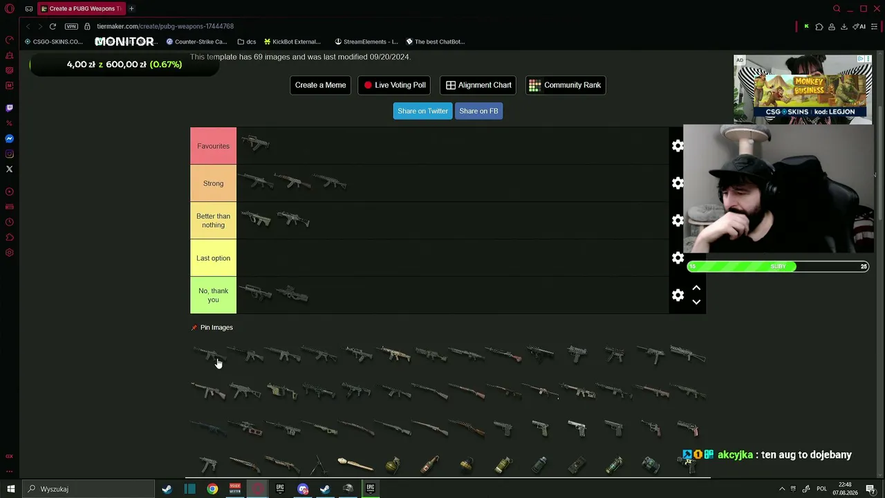This screenshot has width=885, height=498.
Task: Open Instagram in the Opera sidebar
Action: point(10,154)
